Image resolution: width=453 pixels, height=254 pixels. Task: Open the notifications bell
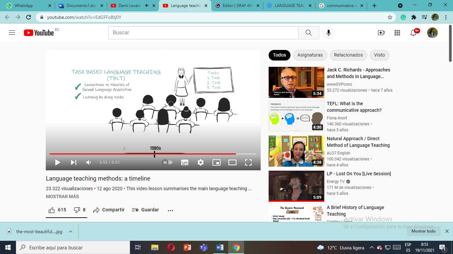coord(413,33)
